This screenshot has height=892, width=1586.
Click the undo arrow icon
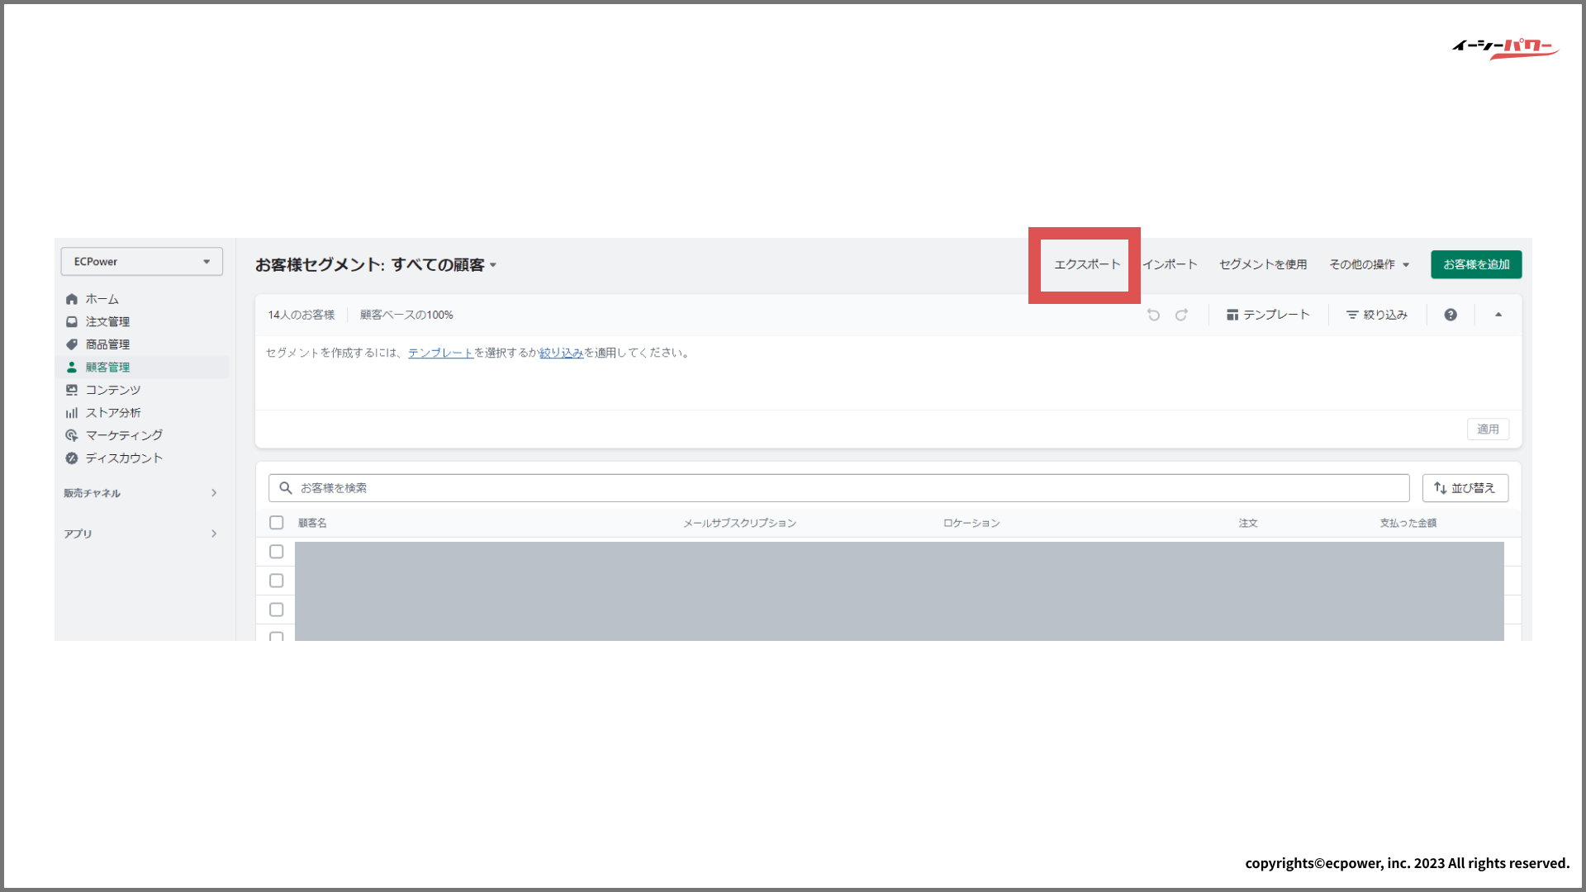(x=1154, y=315)
